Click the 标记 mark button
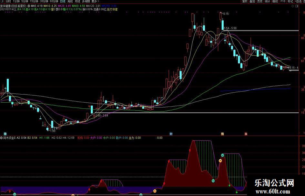This screenshot has height=196, width=305. click(x=290, y=1)
